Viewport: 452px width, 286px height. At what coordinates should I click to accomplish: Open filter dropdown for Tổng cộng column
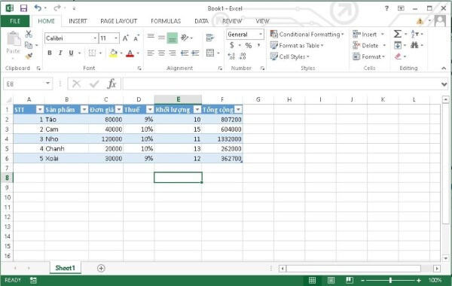click(238, 109)
